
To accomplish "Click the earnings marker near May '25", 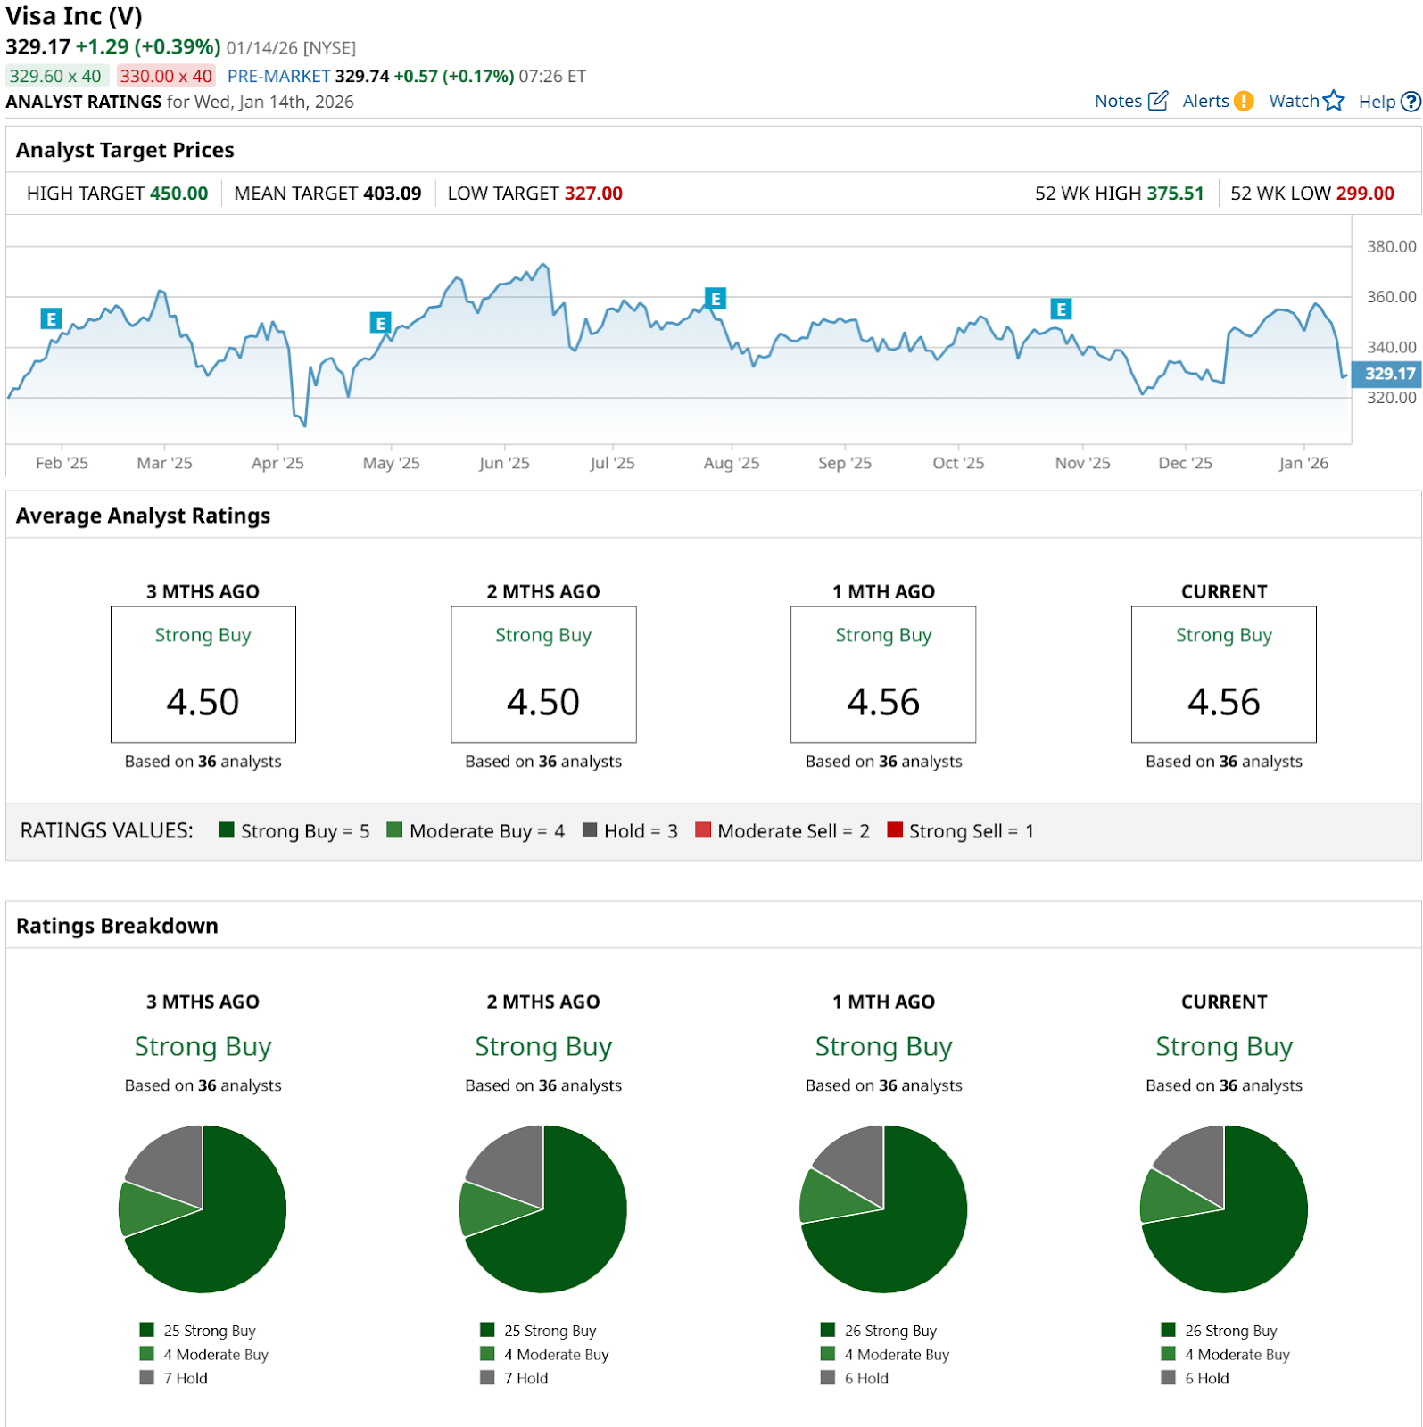I will click(x=380, y=323).
